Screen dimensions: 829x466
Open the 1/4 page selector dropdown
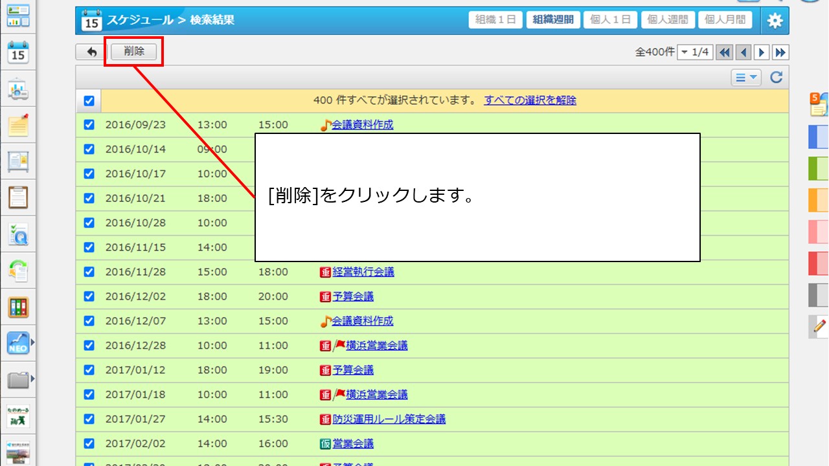[x=694, y=52]
